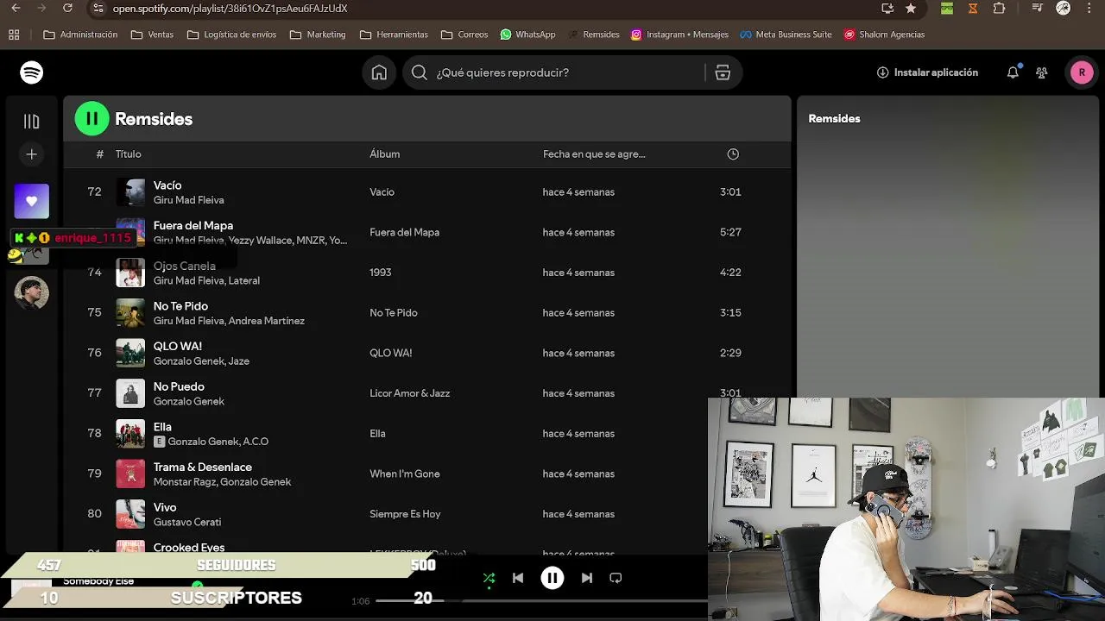Open Shalom Agencias bookmark
Viewport: 1105px width, 621px height.
point(884,34)
